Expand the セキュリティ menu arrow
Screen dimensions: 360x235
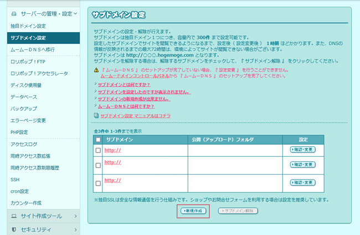[x=74, y=228]
